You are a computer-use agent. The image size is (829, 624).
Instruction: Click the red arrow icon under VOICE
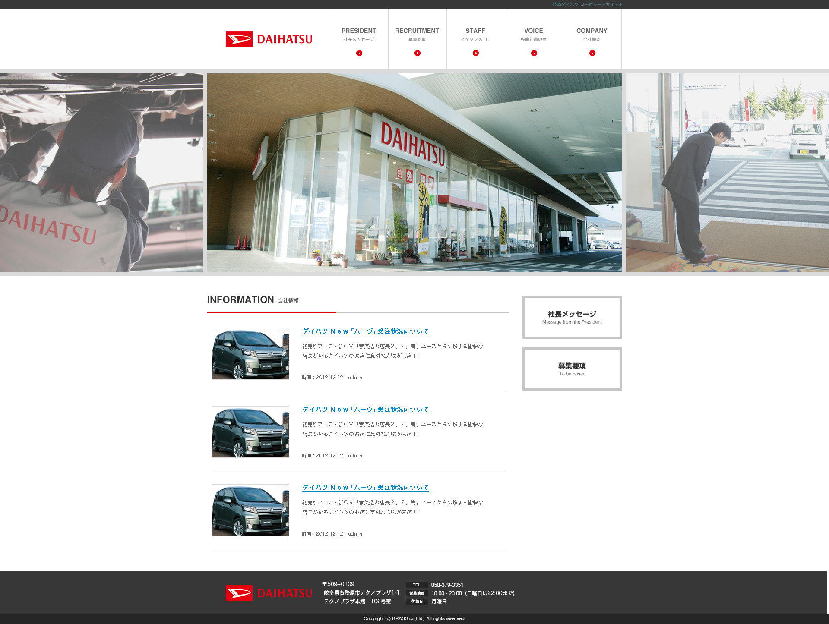pyautogui.click(x=534, y=53)
